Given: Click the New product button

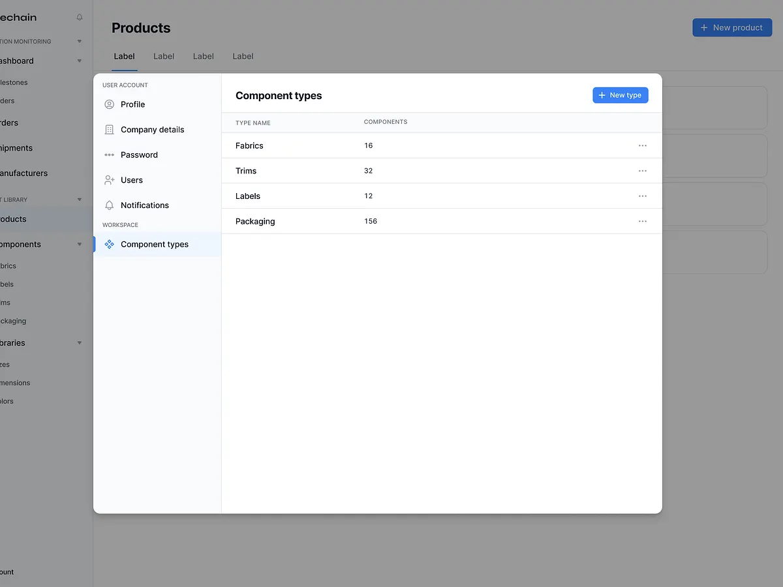Looking at the screenshot, I should 732,27.
